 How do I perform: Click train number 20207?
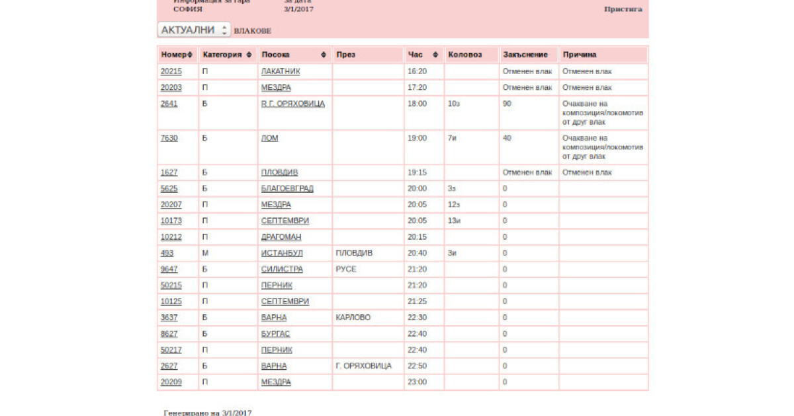pos(171,205)
